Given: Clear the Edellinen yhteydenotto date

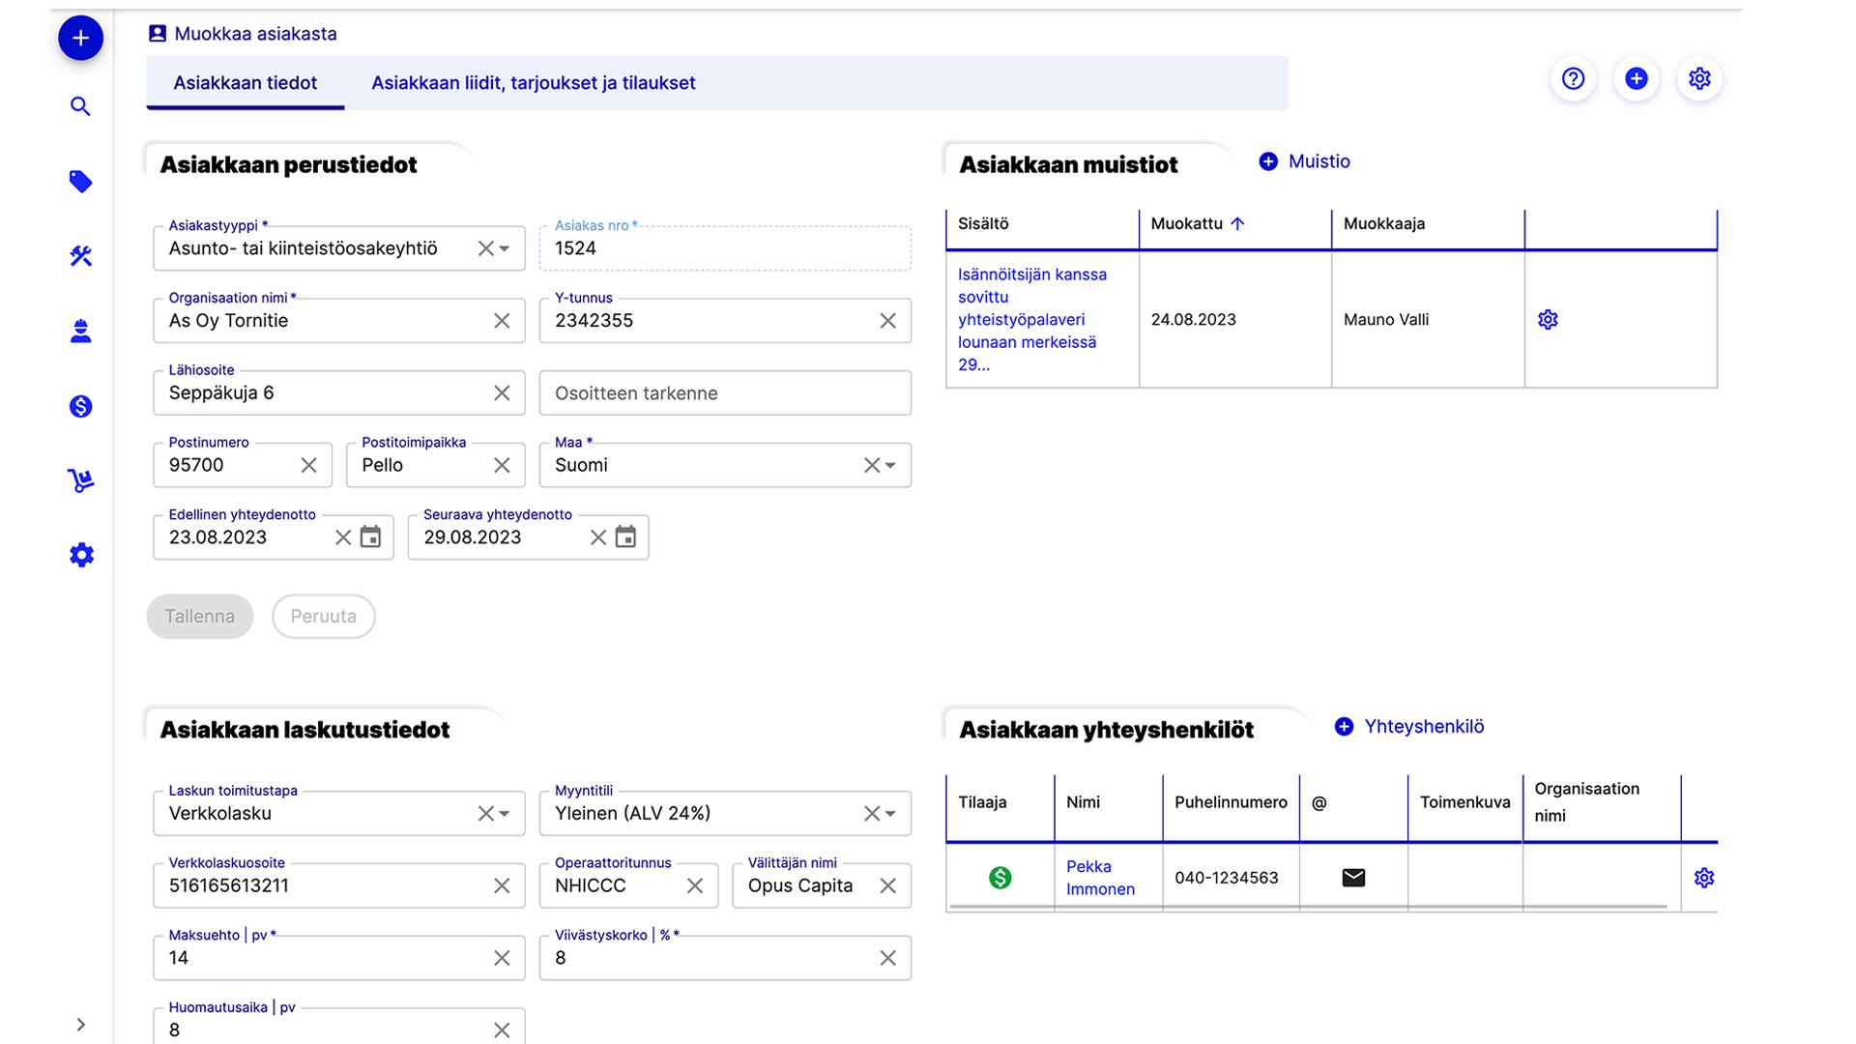Looking at the screenshot, I should point(343,537).
